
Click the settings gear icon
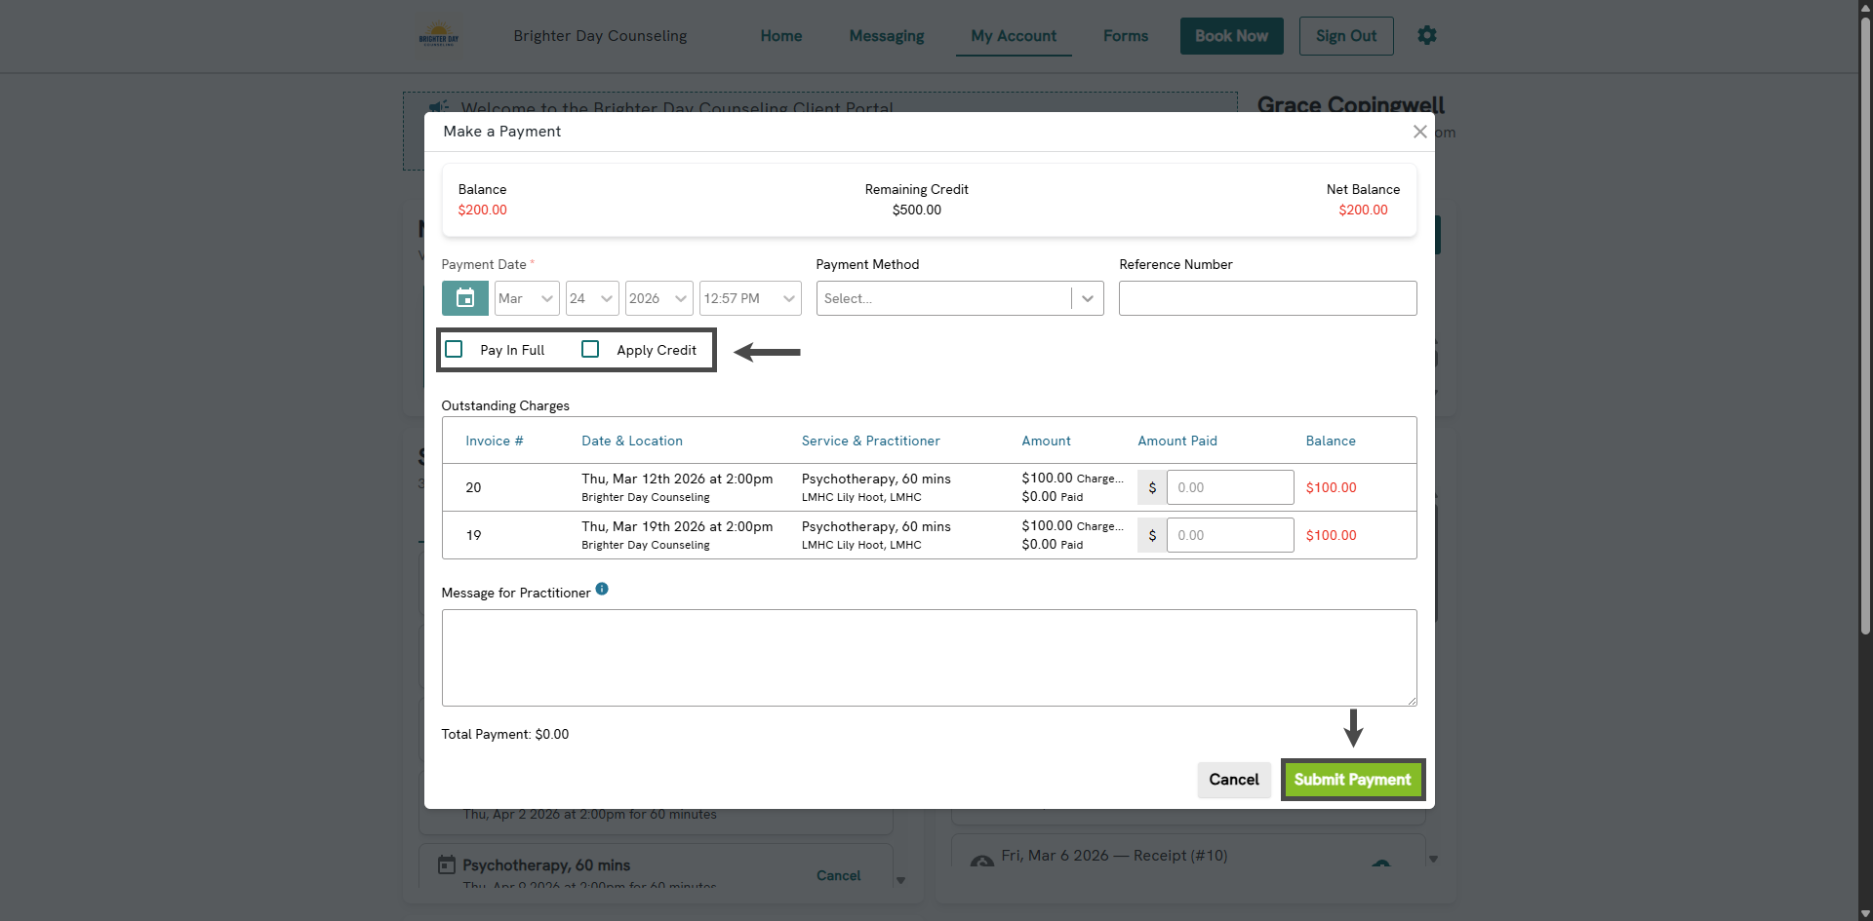click(1426, 36)
